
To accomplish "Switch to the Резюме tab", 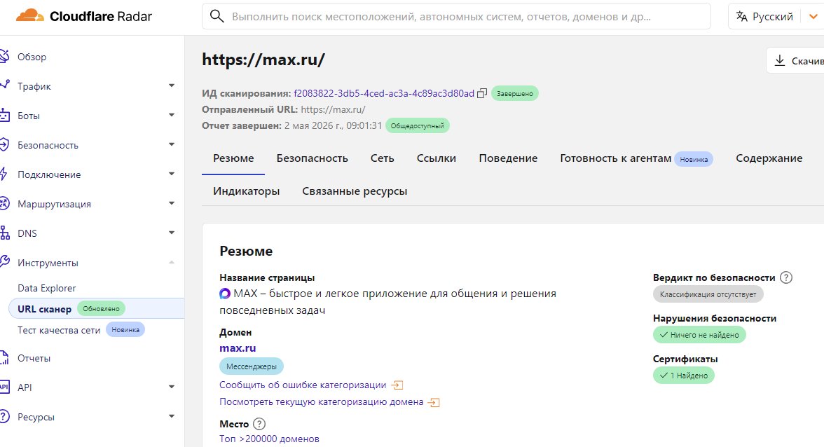I will point(233,158).
